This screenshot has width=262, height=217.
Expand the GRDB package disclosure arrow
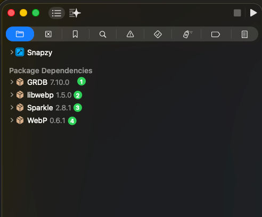pyautogui.click(x=12, y=82)
